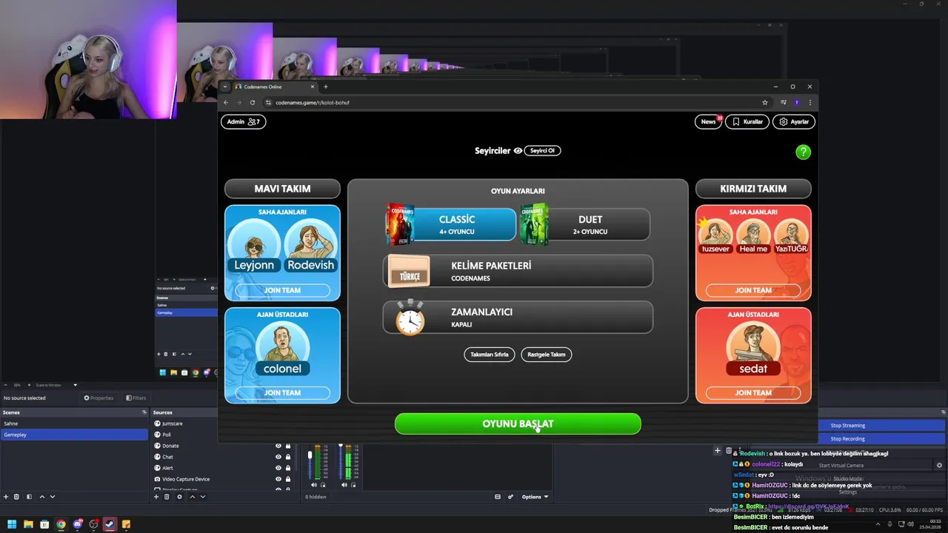Click the codenames.game address bar
The width and height of the screenshot is (948, 533).
(x=518, y=102)
